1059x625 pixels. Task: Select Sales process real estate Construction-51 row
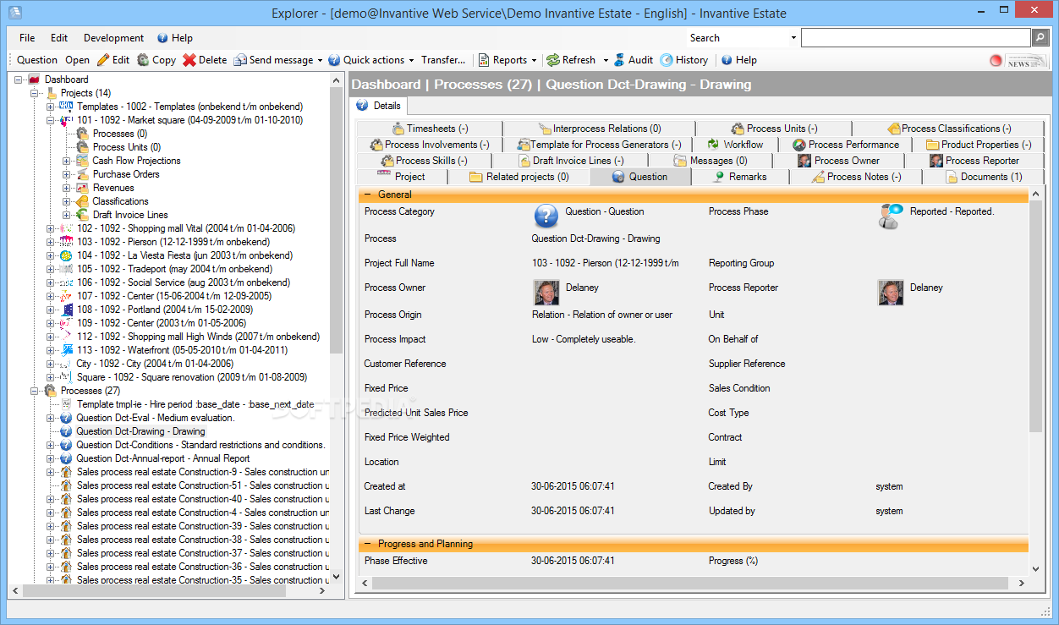pyautogui.click(x=203, y=485)
